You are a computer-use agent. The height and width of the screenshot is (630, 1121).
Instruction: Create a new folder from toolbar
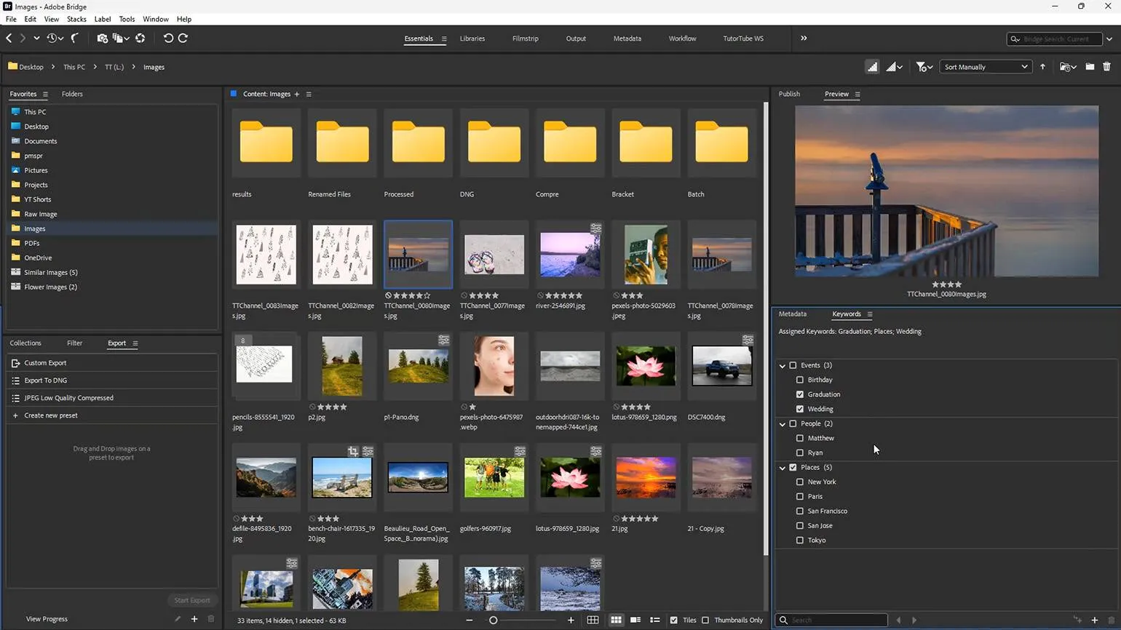click(x=1090, y=67)
